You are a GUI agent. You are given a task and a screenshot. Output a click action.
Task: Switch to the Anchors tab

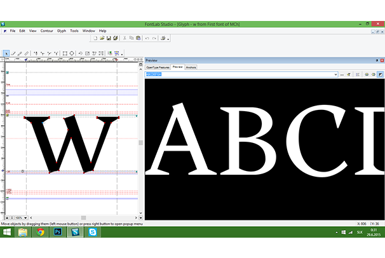point(191,67)
